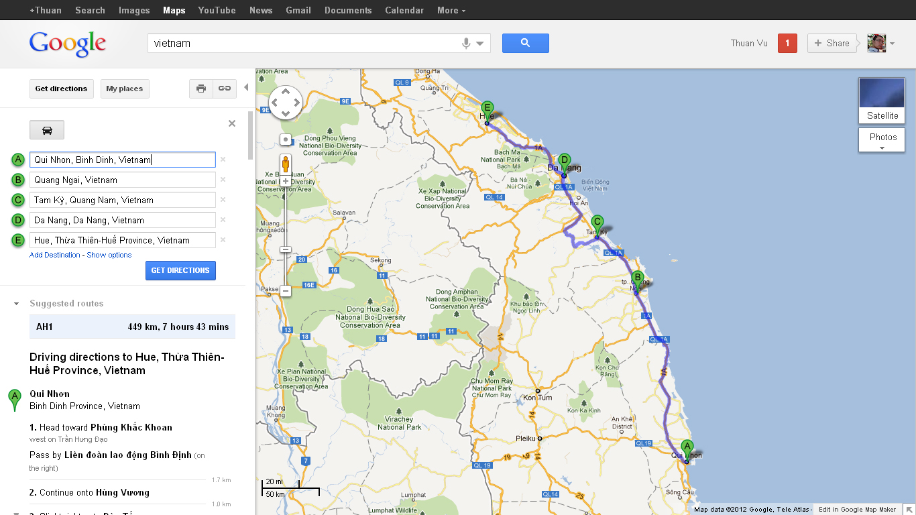Click the My places button
The image size is (916, 515).
(125, 89)
